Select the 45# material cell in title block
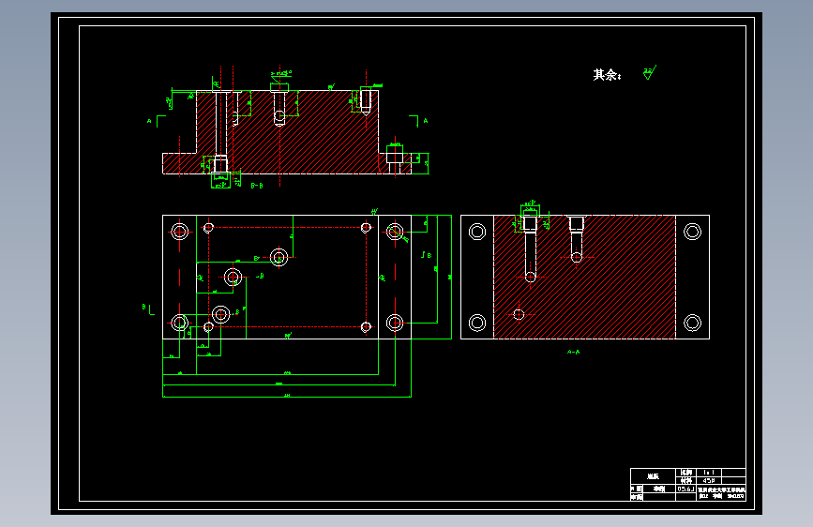The width and height of the screenshot is (813, 527). click(x=709, y=480)
